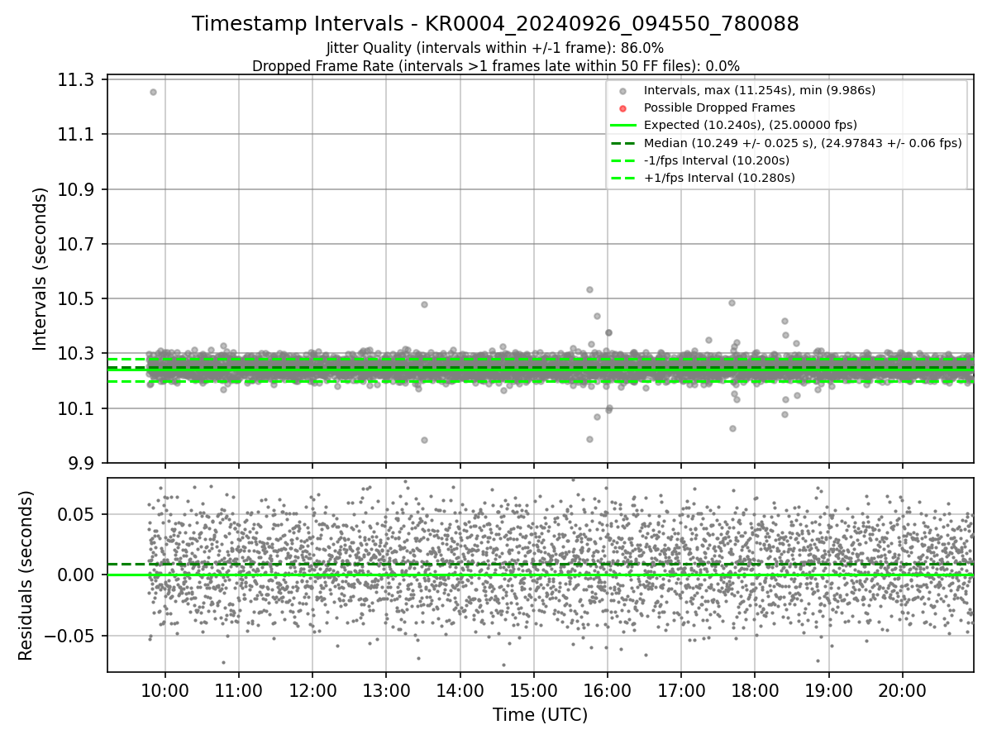Click the '16:00' time tick label
This screenshot has height=744, width=992.
click(x=608, y=691)
